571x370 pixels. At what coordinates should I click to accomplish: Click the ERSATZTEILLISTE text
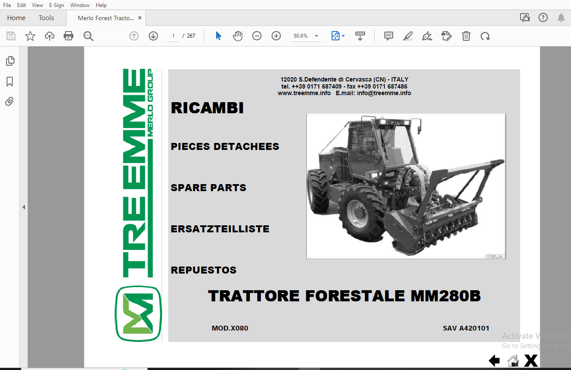point(220,229)
